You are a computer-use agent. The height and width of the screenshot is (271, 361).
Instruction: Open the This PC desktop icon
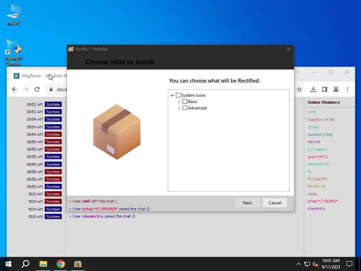click(x=14, y=14)
